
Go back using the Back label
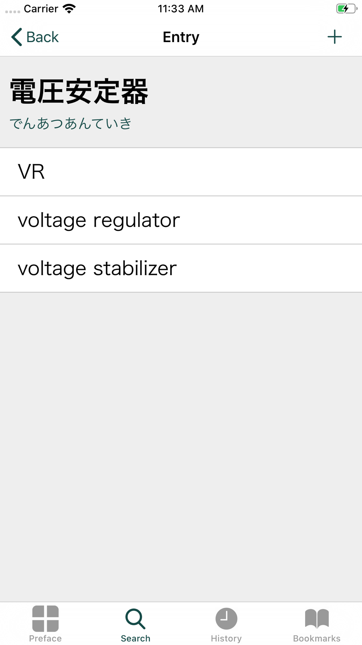coord(42,37)
